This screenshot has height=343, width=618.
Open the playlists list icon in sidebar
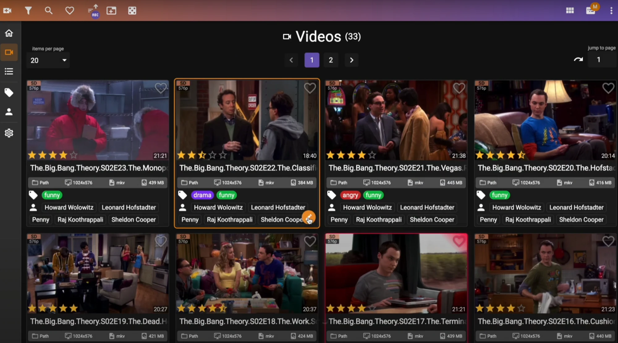[9, 71]
